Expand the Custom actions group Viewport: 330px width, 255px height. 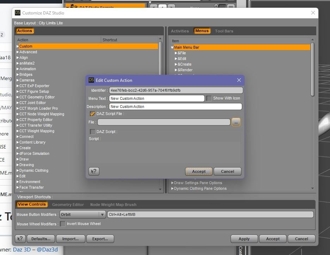click(18, 46)
